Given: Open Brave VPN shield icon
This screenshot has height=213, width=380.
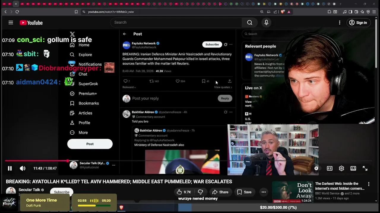Looking at the screenshot, I should 368,12.
